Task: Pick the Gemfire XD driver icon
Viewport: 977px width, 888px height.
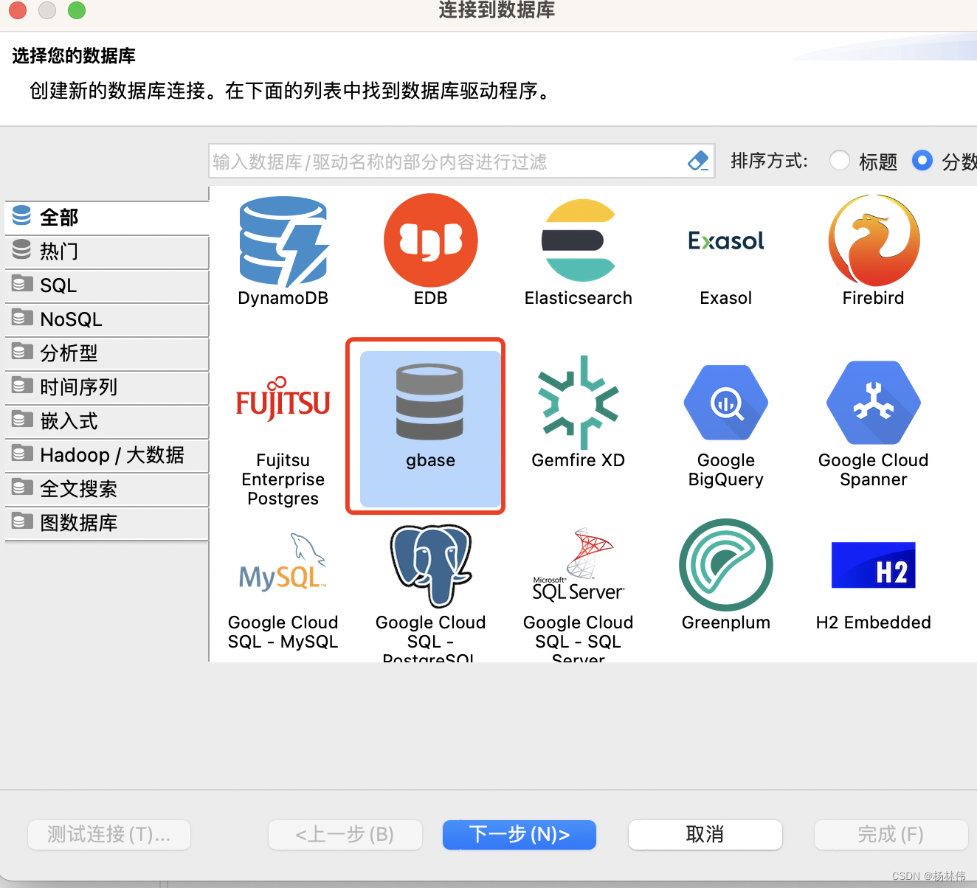Action: click(x=579, y=403)
